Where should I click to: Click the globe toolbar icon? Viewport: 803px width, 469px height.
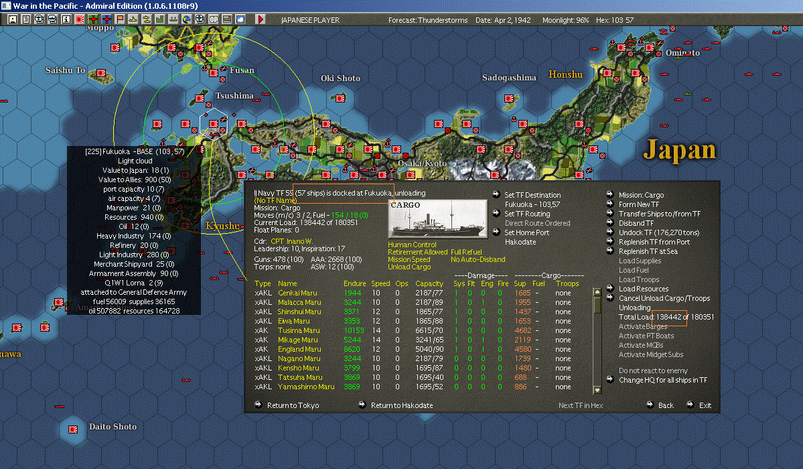click(x=186, y=19)
